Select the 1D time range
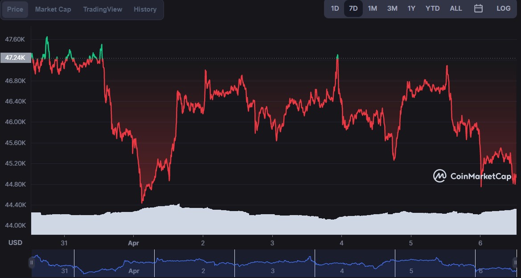521x278 pixels. point(335,8)
